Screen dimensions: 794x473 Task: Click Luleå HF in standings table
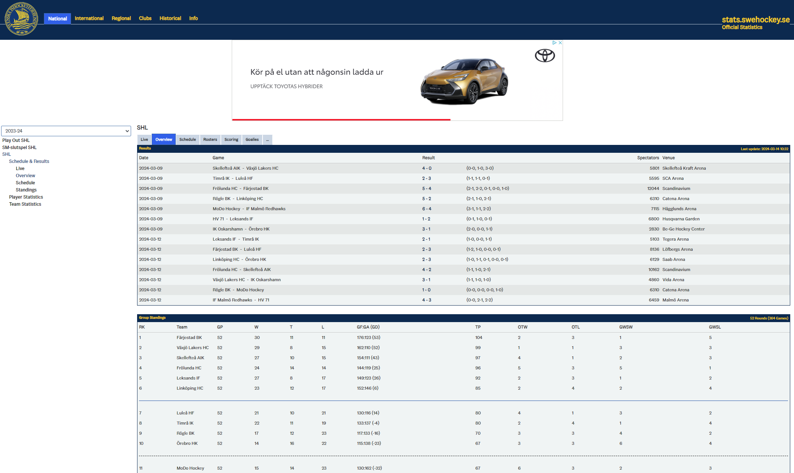pyautogui.click(x=185, y=413)
